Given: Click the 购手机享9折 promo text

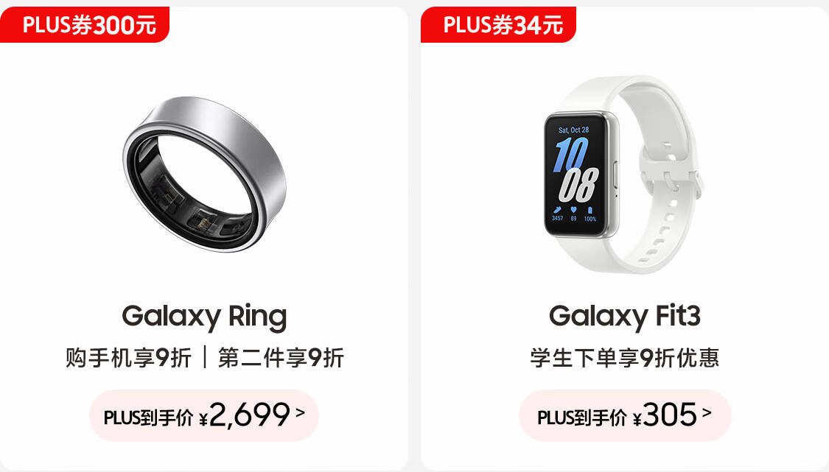Looking at the screenshot, I should click(128, 358).
